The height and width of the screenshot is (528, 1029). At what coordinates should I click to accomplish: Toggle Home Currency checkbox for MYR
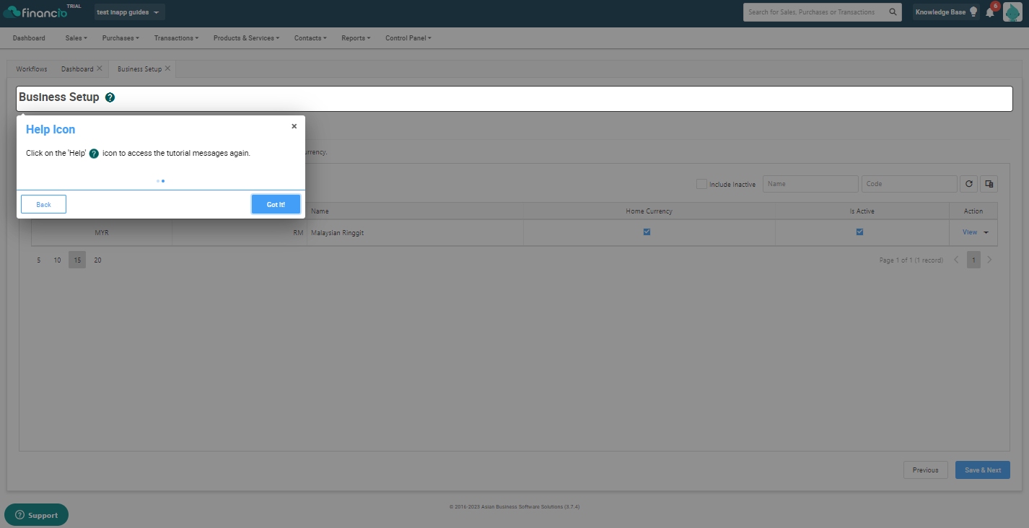coord(647,232)
